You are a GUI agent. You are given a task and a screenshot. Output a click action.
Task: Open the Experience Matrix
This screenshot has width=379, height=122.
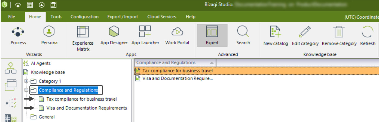(x=83, y=38)
